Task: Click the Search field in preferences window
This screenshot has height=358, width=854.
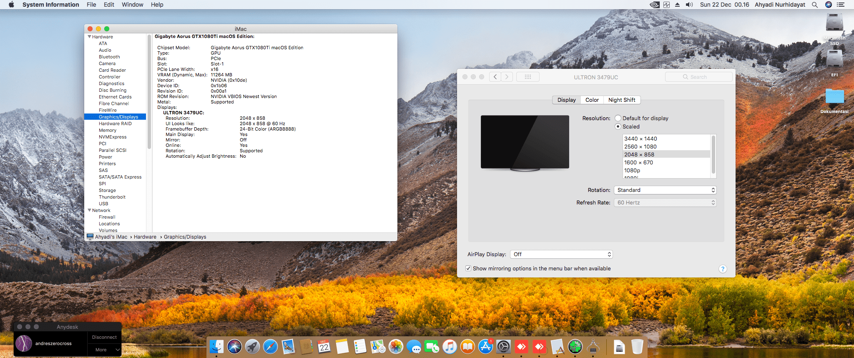Action: (x=698, y=77)
